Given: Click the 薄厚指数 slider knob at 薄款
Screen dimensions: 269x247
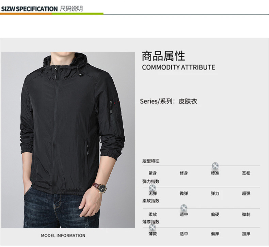Looking at the screenshot, I should 153,227.
